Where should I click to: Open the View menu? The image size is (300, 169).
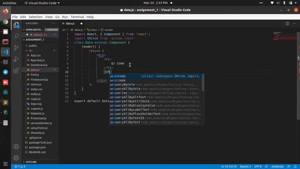[x=49, y=17]
